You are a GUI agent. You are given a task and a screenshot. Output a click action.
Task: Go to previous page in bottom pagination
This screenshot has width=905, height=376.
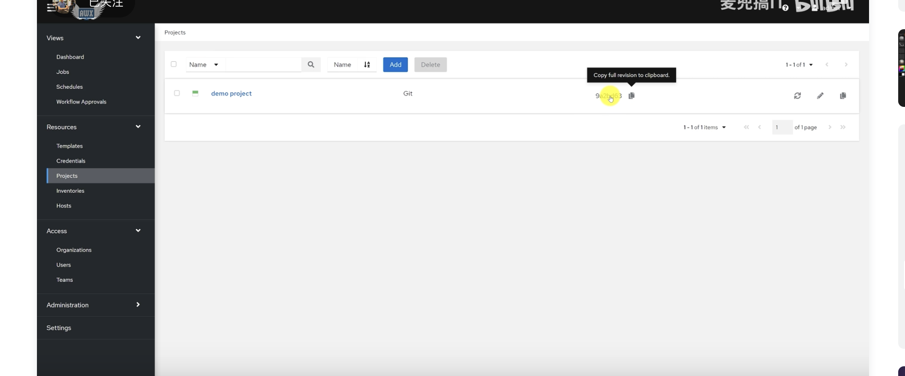pos(760,127)
